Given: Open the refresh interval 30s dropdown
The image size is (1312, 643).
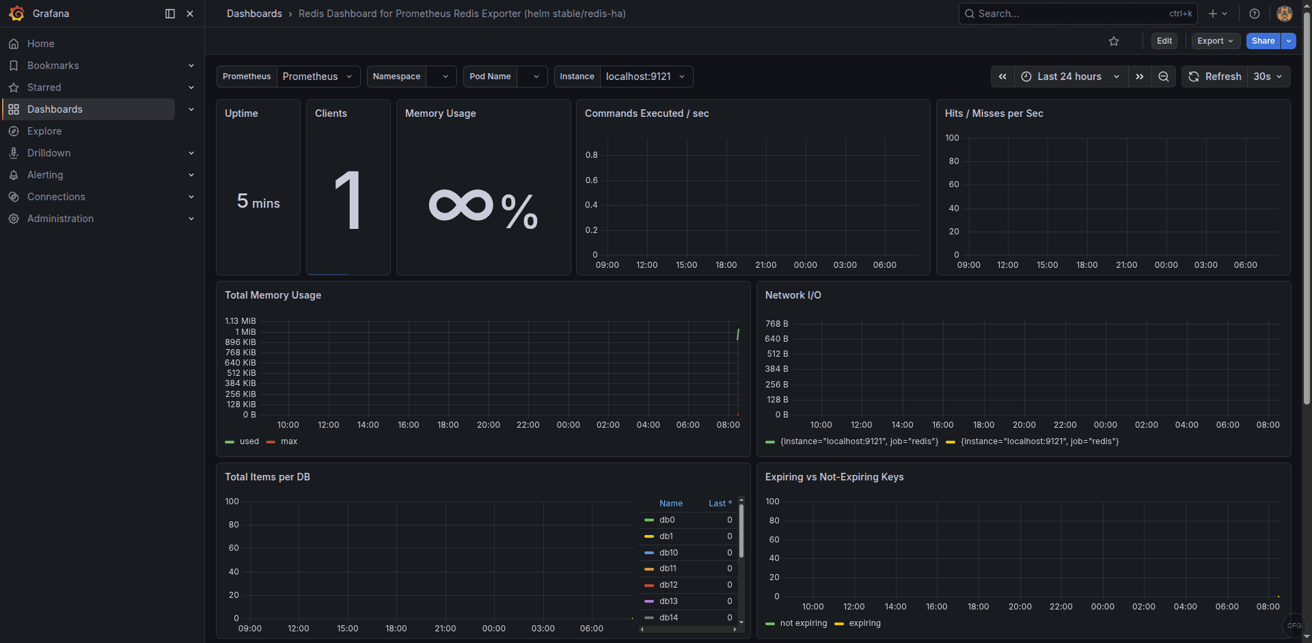Looking at the screenshot, I should (1267, 77).
